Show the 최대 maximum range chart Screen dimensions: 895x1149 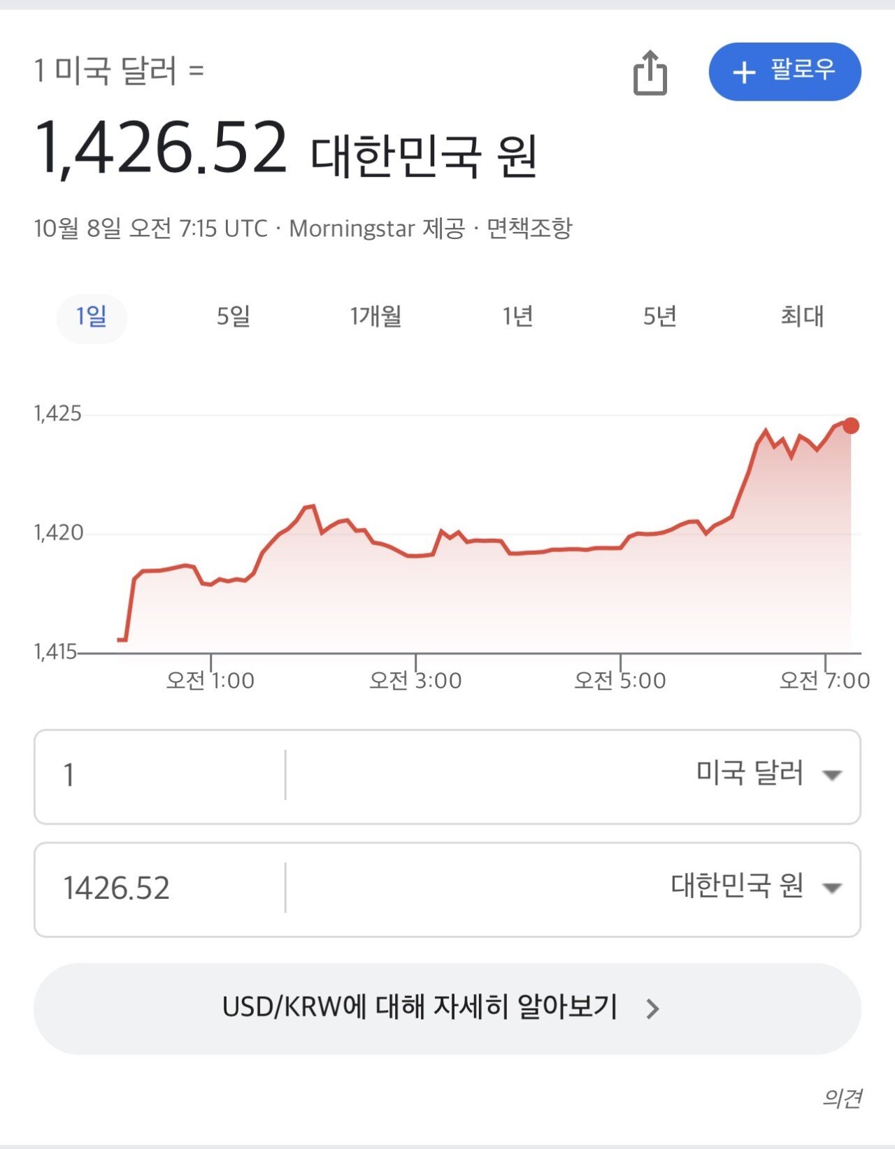[x=802, y=317]
